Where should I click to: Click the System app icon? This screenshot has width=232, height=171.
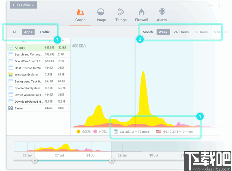[11, 108]
